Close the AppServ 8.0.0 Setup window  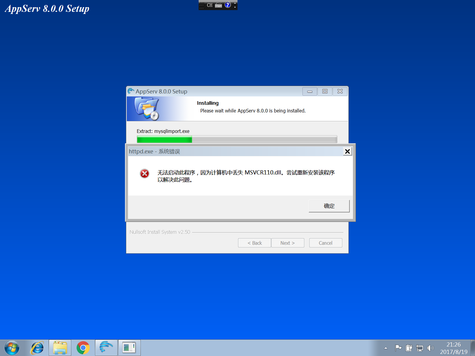point(340,91)
